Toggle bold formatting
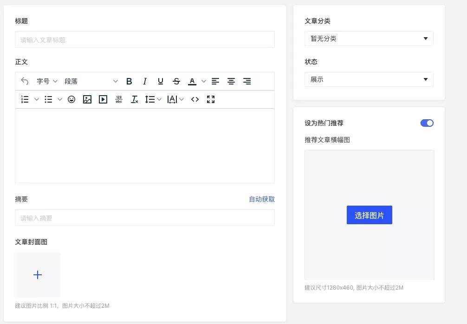 tap(129, 81)
